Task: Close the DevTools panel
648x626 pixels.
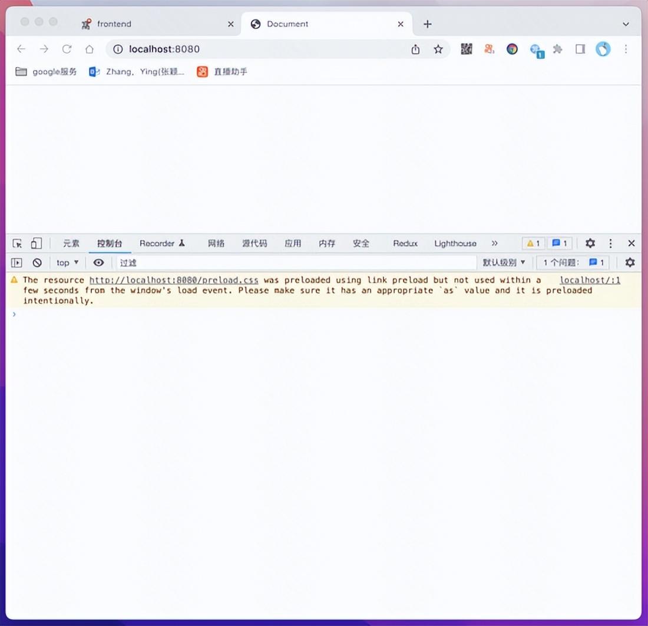Action: [631, 243]
